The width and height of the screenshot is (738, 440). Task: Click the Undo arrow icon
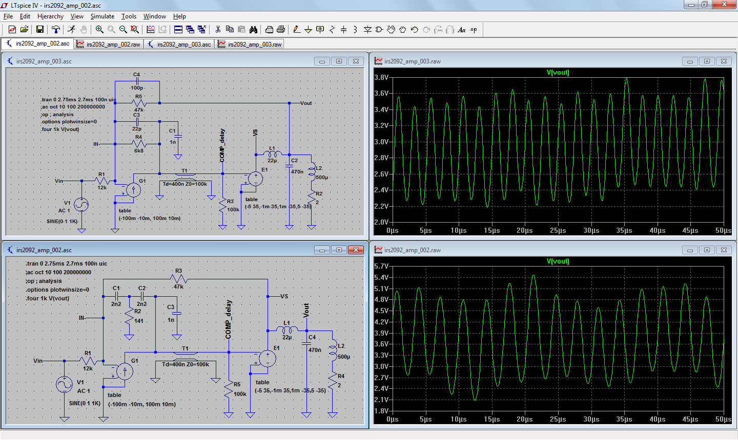click(415, 30)
